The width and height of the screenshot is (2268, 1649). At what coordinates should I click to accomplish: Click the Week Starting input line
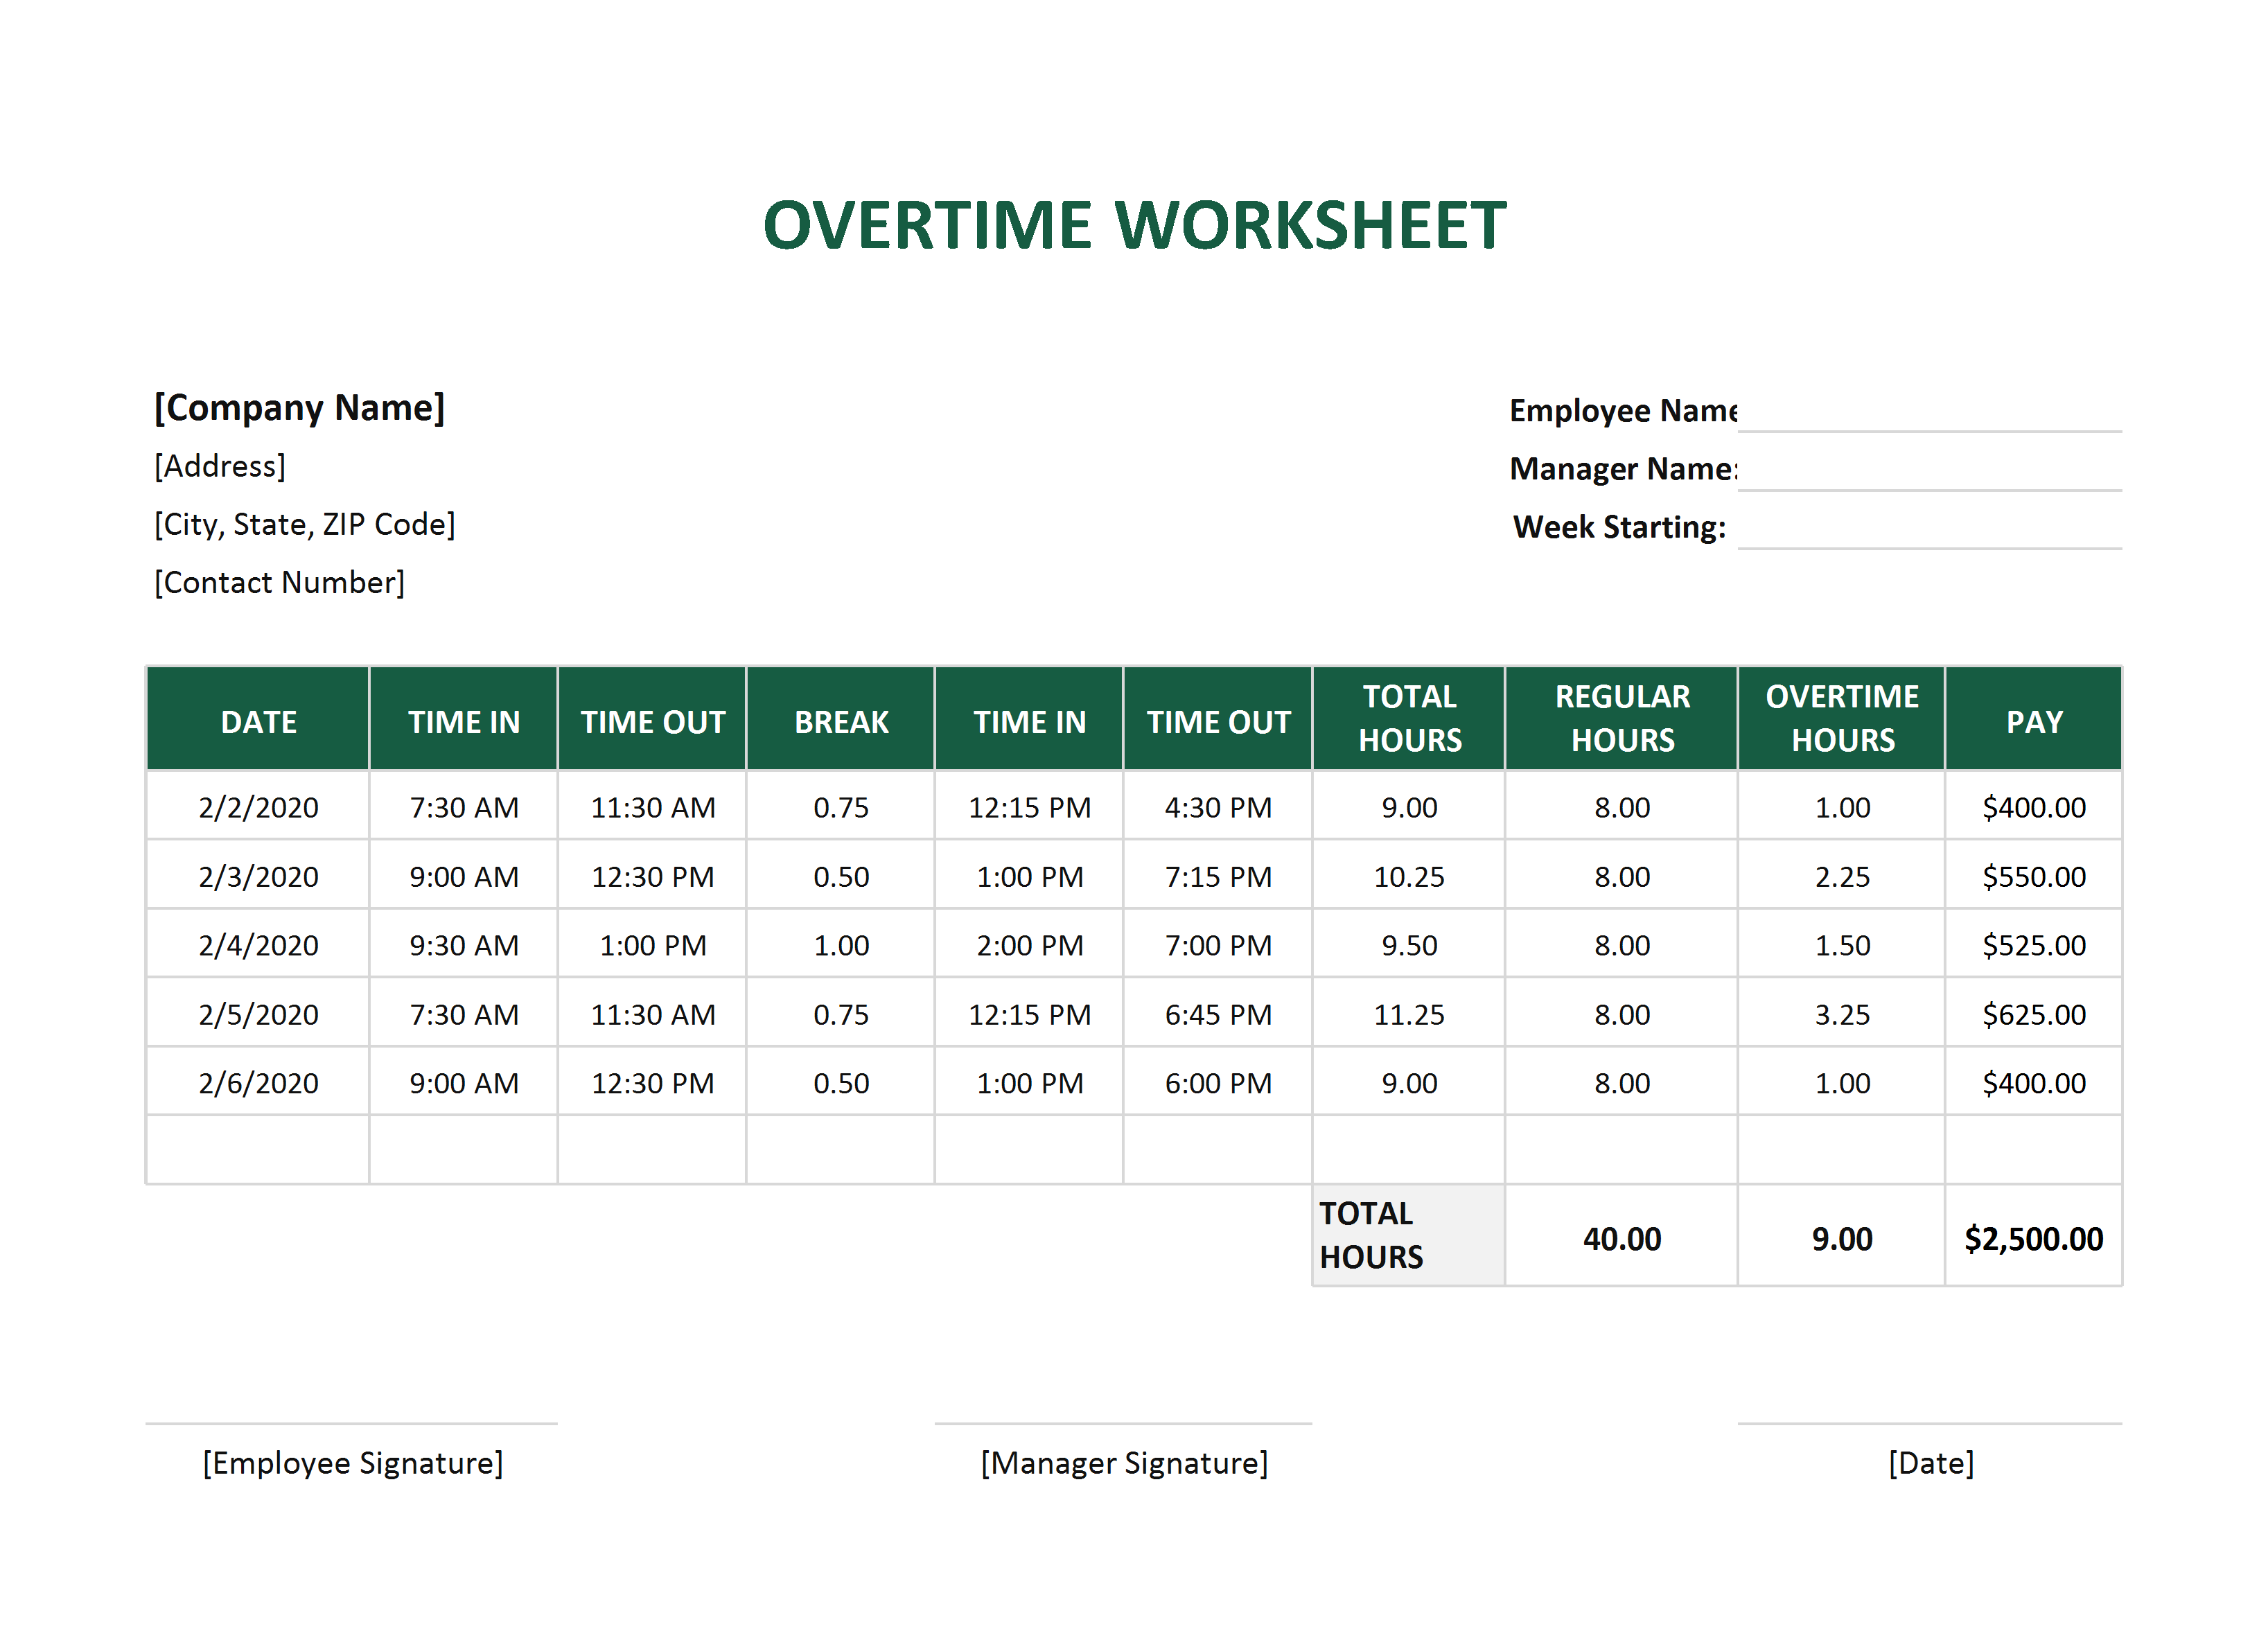point(1929,528)
